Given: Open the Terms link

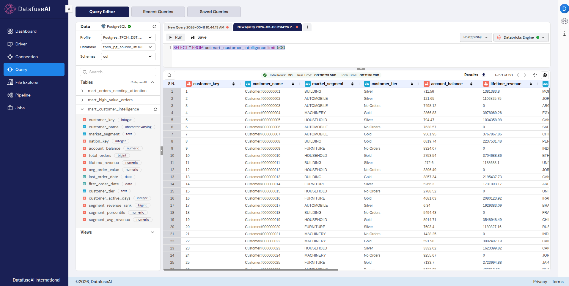Looking at the screenshot, I should click(x=558, y=282).
